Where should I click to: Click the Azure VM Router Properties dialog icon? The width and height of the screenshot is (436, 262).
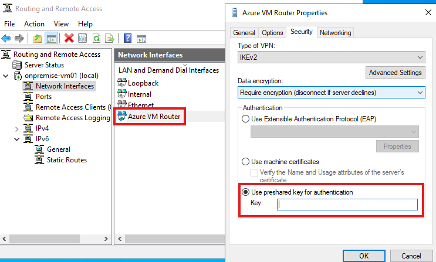(235, 13)
